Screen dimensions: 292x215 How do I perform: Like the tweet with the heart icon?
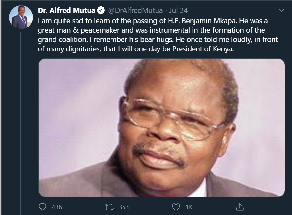(176, 207)
